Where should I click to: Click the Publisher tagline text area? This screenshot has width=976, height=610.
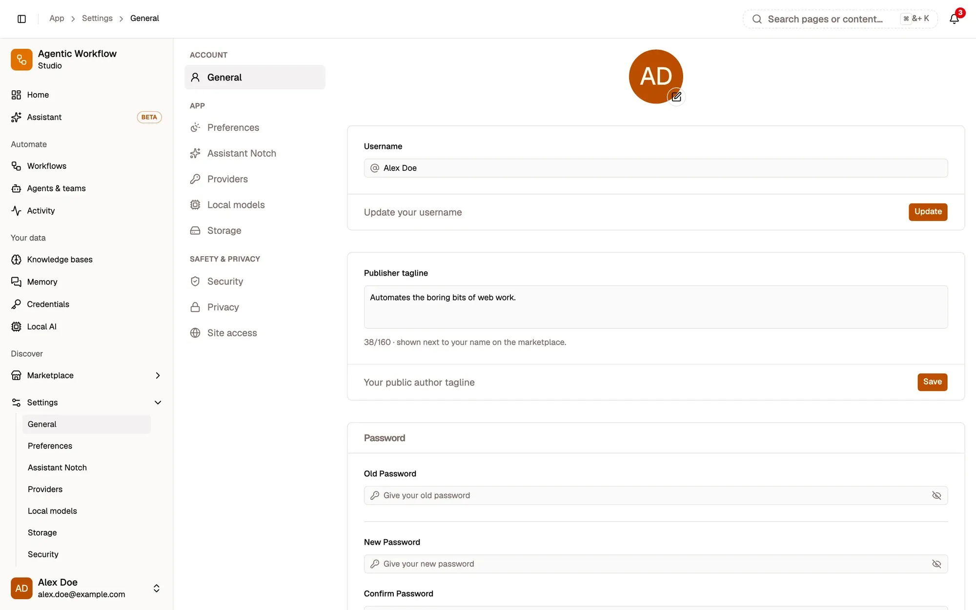coord(656,307)
